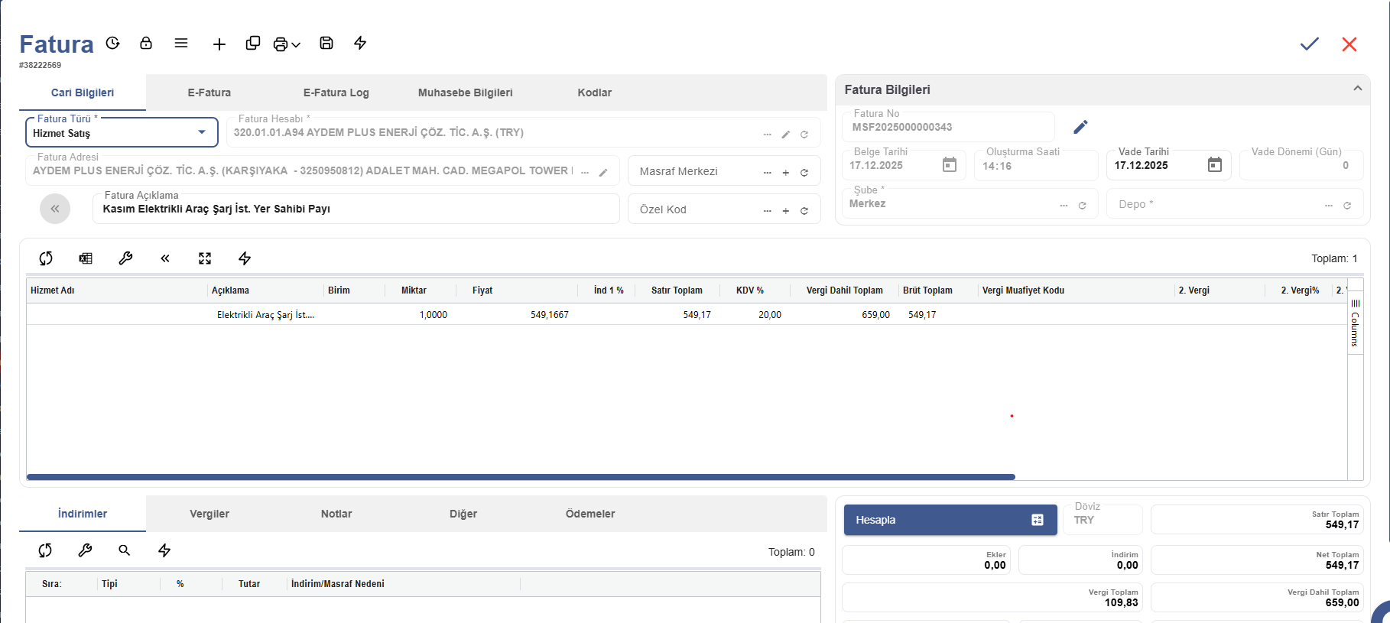This screenshot has width=1390, height=623.
Task: Open the Kodlar tab
Action: point(595,92)
